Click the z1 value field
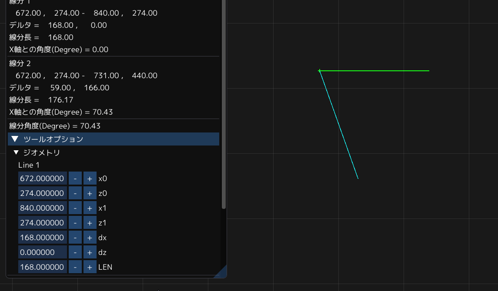The width and height of the screenshot is (498, 291). coord(43,223)
